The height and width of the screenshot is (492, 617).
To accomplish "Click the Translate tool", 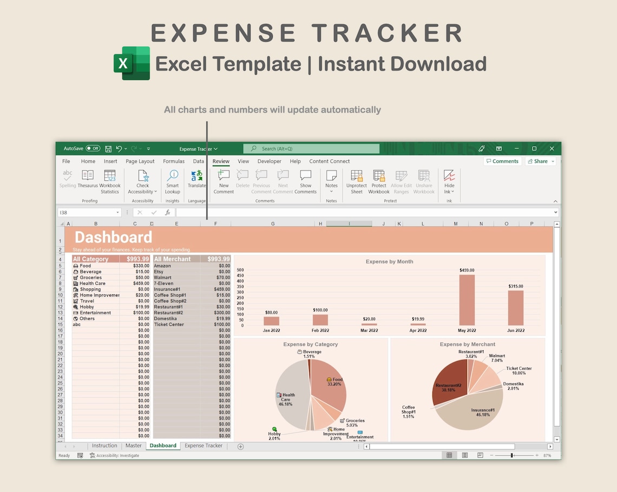I will tap(196, 181).
